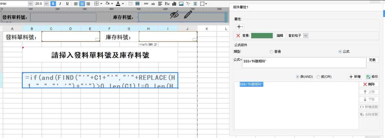This screenshot has width=385, height=138.
Task: Expand font color dropdown arrow
Action: click(123, 4)
